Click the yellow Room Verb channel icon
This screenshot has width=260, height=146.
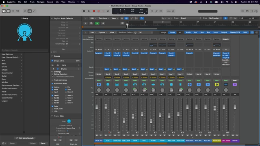(217, 84)
